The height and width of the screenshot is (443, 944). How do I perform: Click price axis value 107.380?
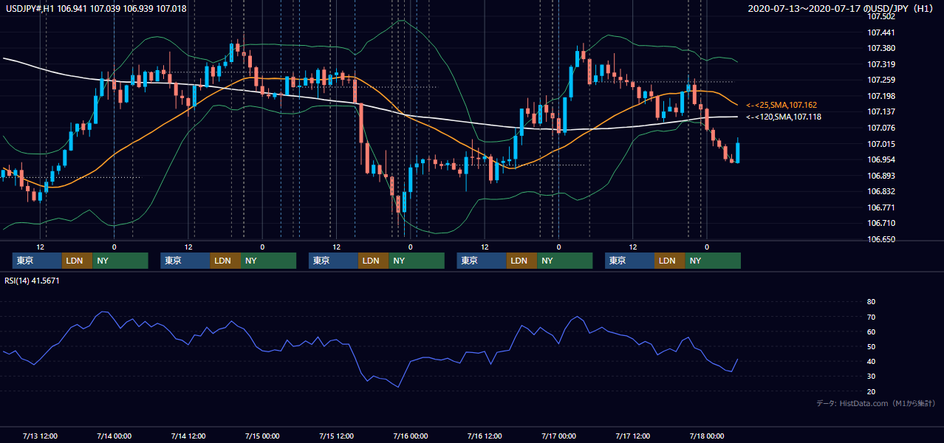[882, 48]
